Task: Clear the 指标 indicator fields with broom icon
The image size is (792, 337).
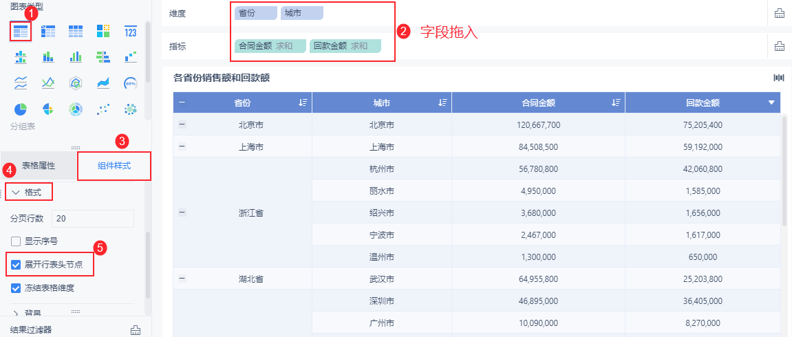Action: coord(779,46)
